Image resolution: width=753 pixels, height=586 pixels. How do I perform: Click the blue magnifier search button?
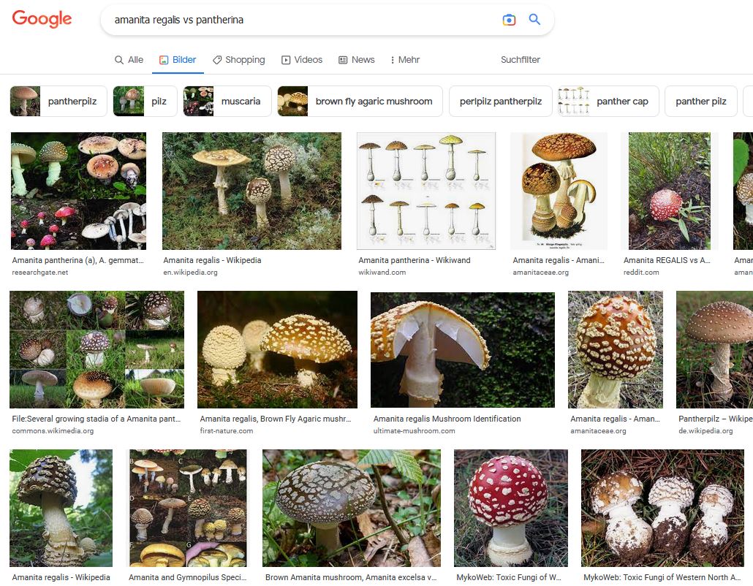[x=534, y=20]
